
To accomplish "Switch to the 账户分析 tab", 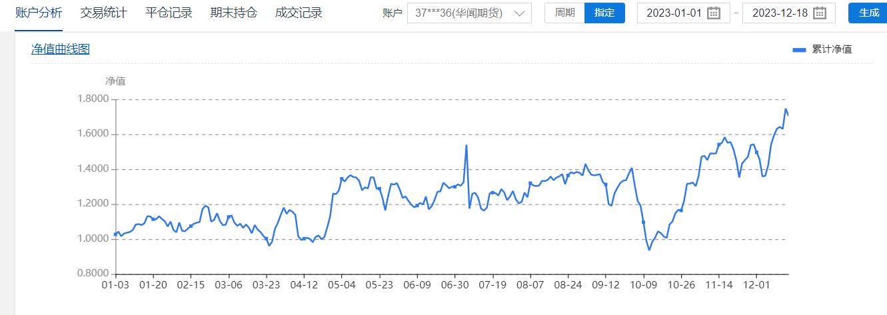I will (39, 13).
